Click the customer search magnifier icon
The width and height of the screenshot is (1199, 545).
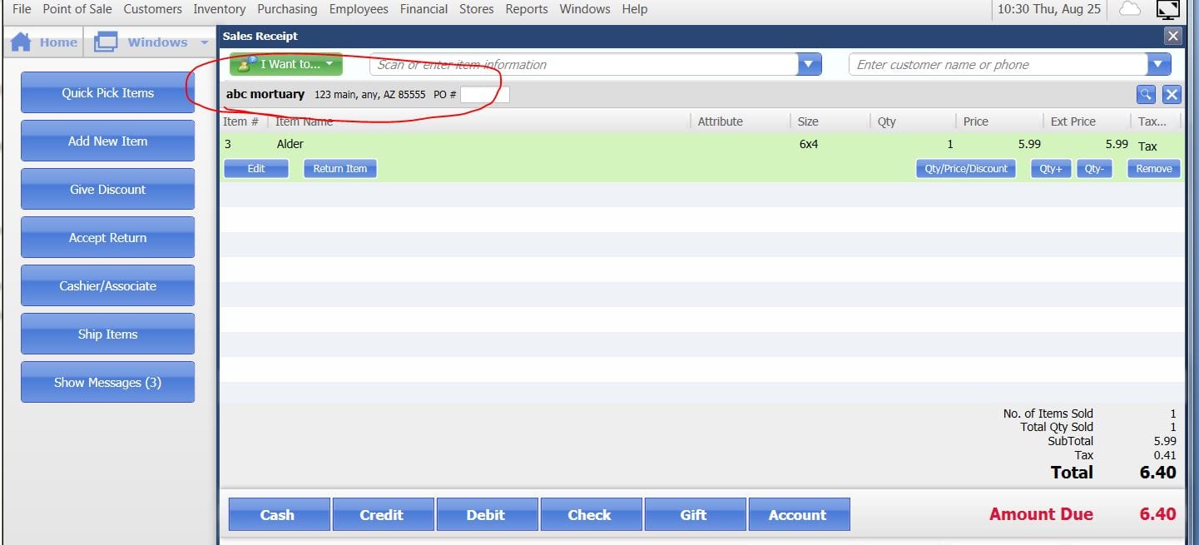click(1145, 94)
